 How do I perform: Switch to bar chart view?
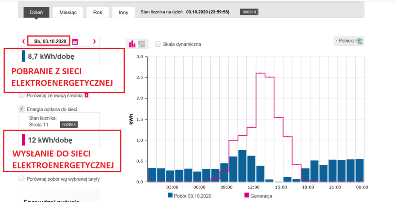[132, 44]
